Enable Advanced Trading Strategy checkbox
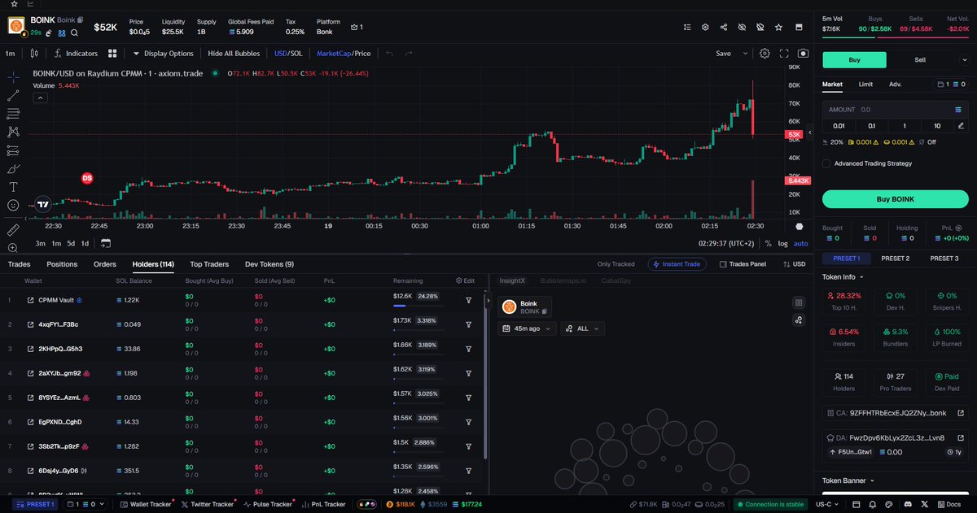Image resolution: width=977 pixels, height=513 pixels. click(827, 163)
